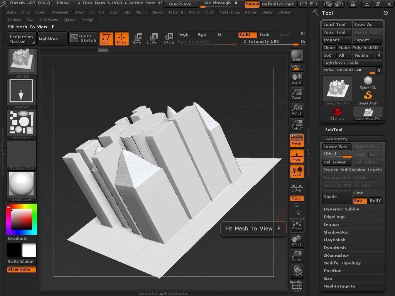Select the Sphere3D tool
This screenshot has width=395, height=296.
(x=368, y=83)
